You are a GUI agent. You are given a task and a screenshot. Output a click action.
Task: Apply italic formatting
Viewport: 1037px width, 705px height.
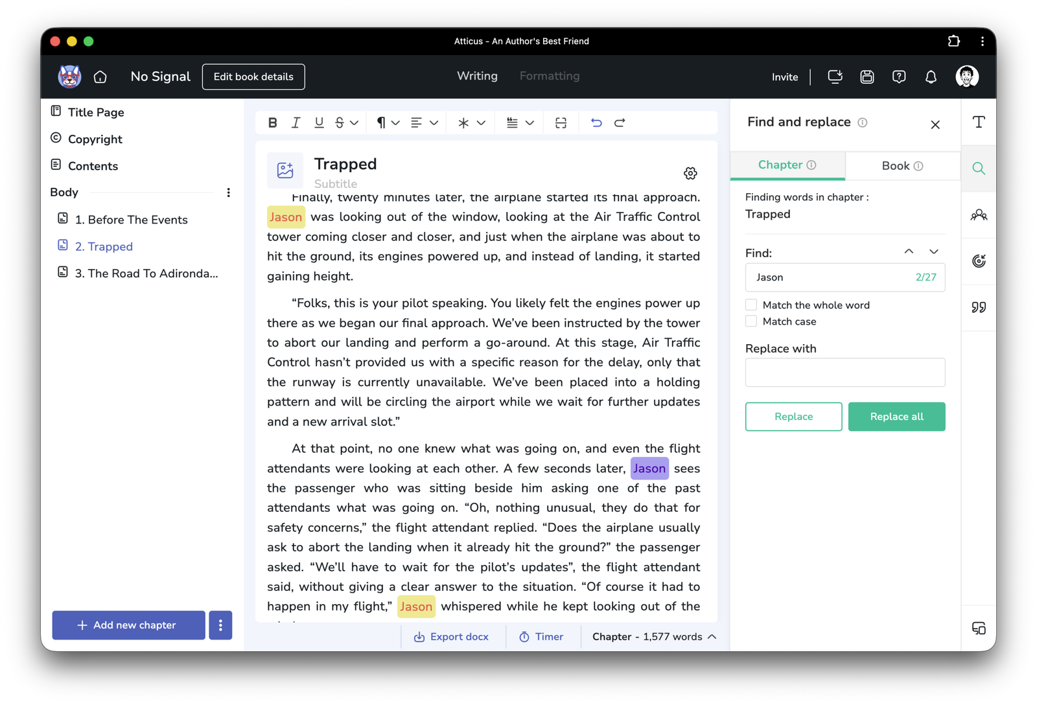[296, 122]
